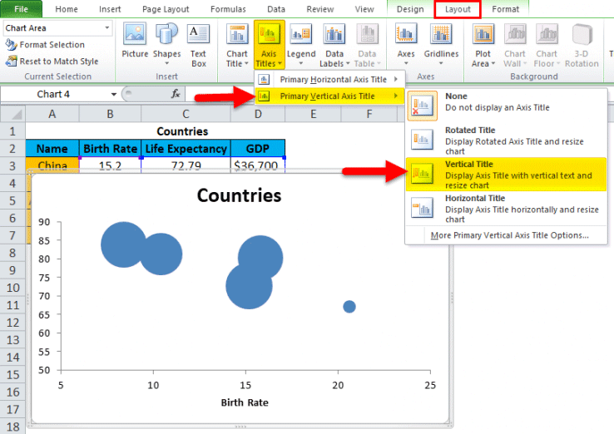Click the select-all corner of the worksheet

tap(12, 114)
